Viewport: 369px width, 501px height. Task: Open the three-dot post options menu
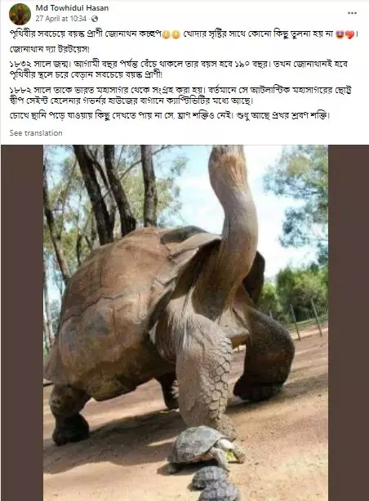pyautogui.click(x=352, y=13)
